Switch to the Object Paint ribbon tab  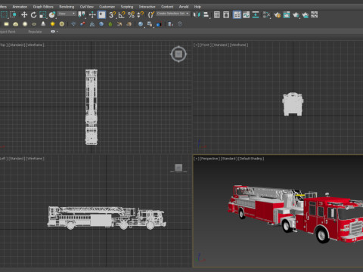[x=8, y=32]
